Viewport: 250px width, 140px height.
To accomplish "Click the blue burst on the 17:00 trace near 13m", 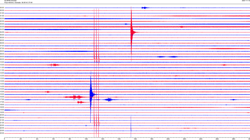I will (109, 100).
